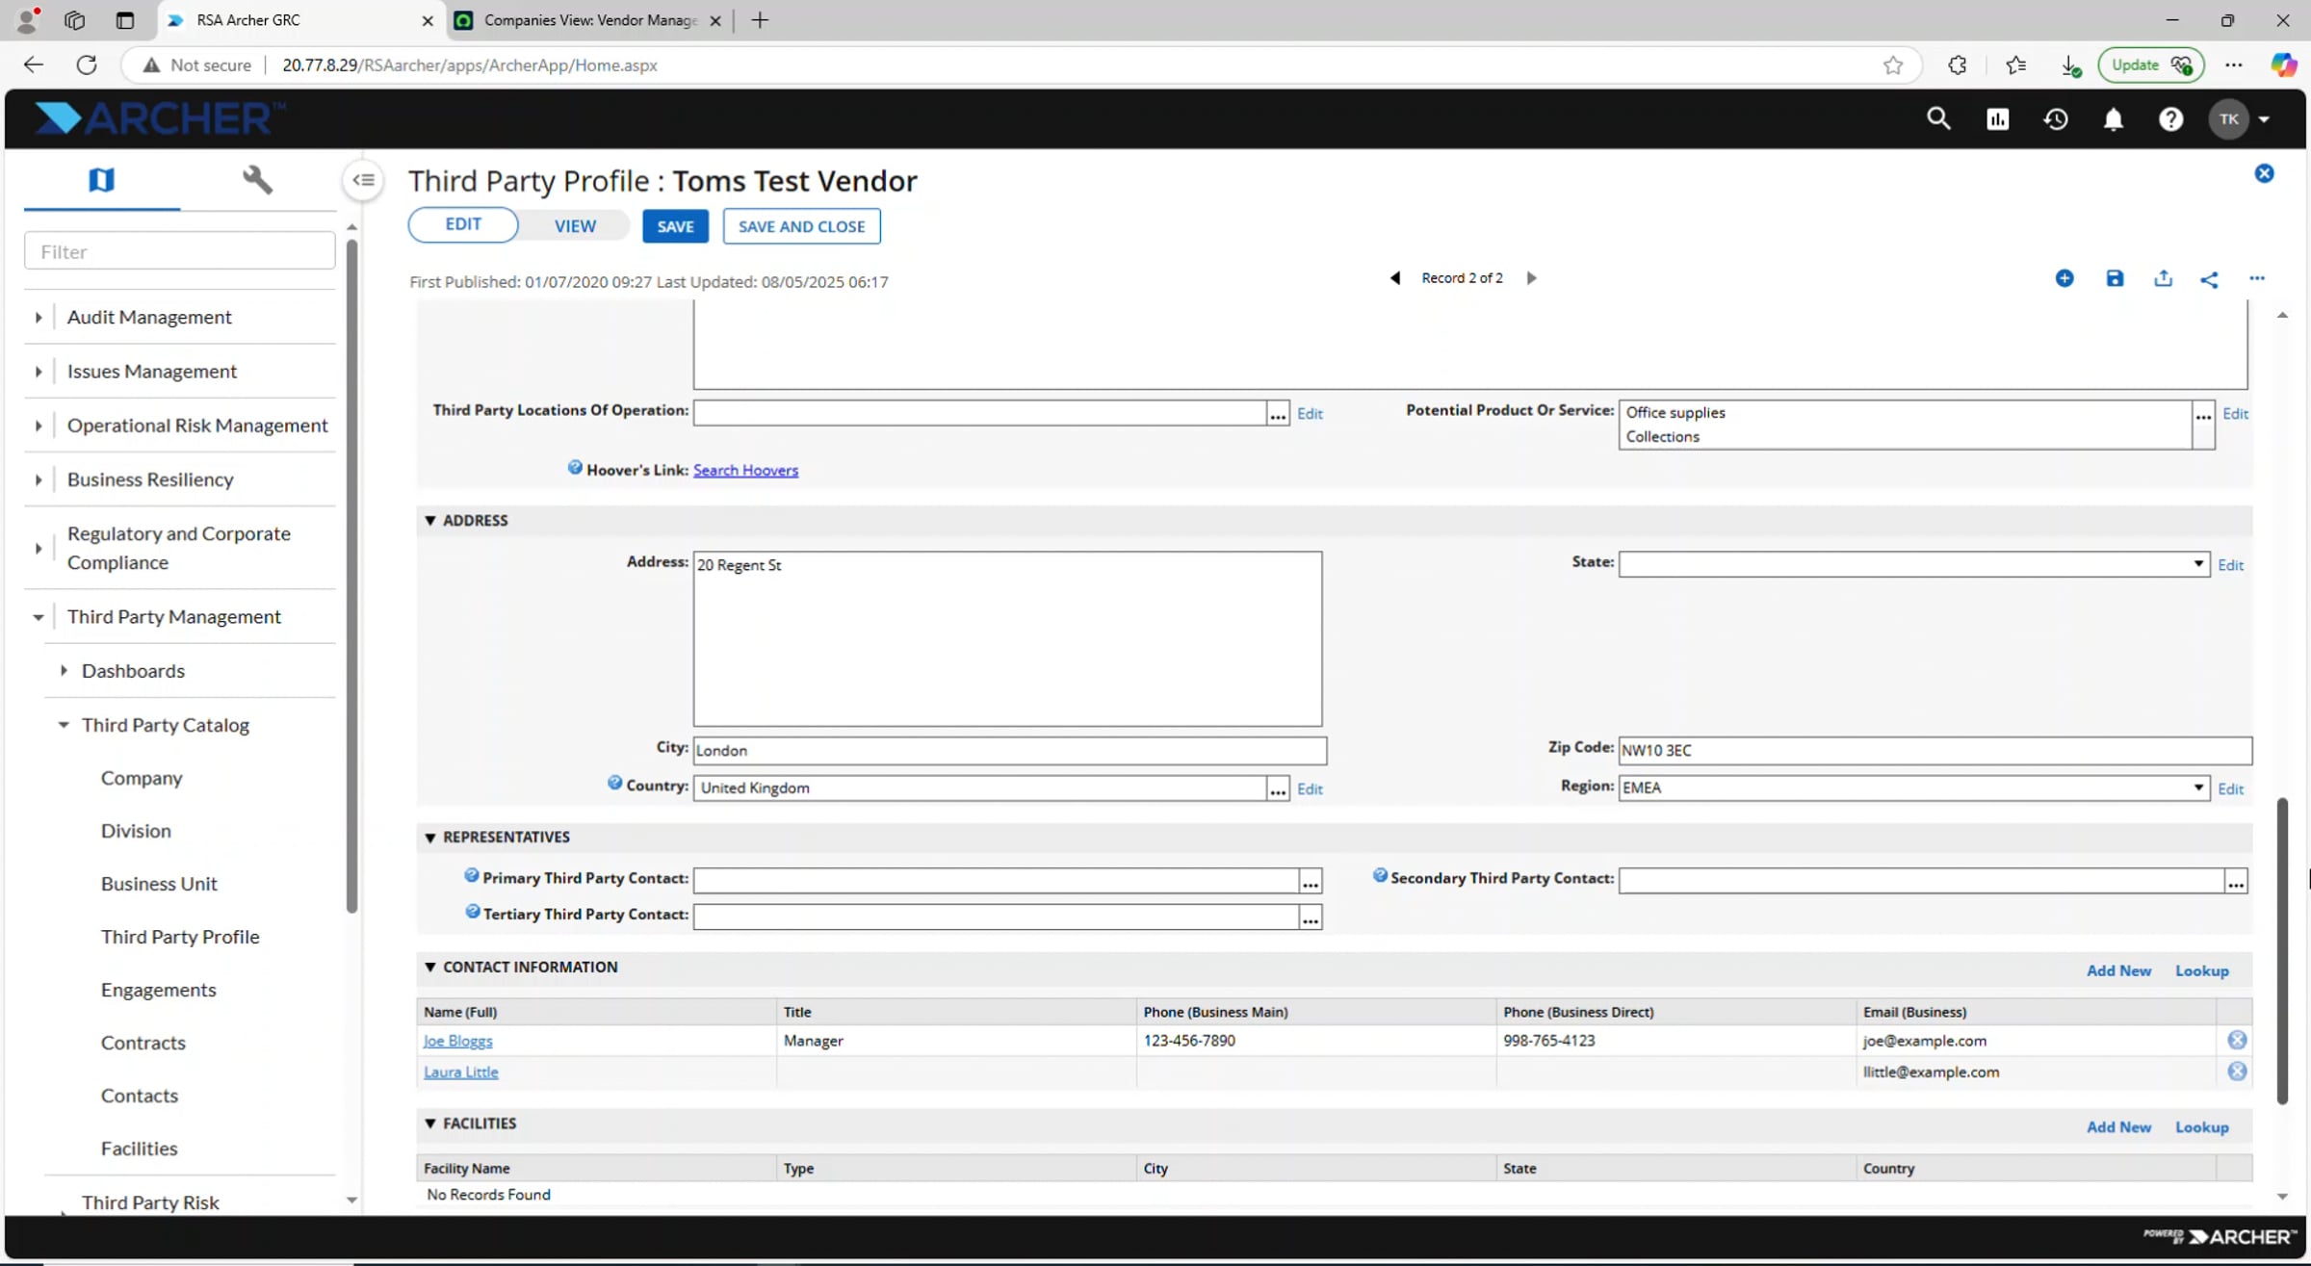Click the export record icon
2311x1266 pixels.
click(x=2163, y=279)
